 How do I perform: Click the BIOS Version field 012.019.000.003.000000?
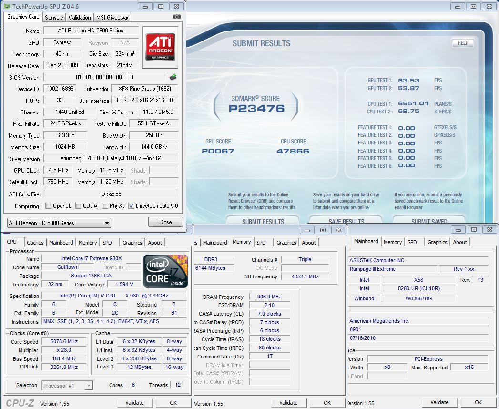pos(104,77)
